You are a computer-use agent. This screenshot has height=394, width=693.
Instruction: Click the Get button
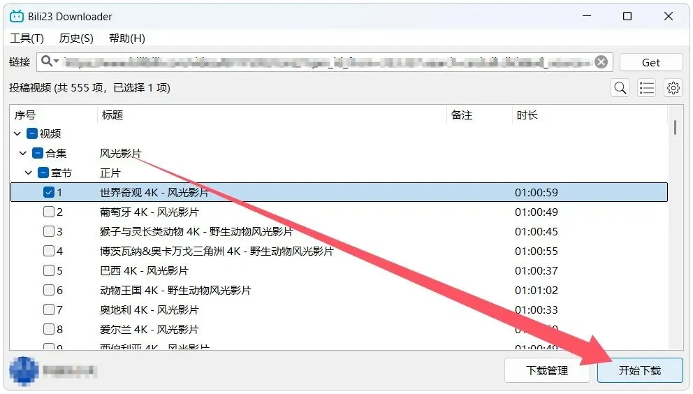click(x=651, y=62)
